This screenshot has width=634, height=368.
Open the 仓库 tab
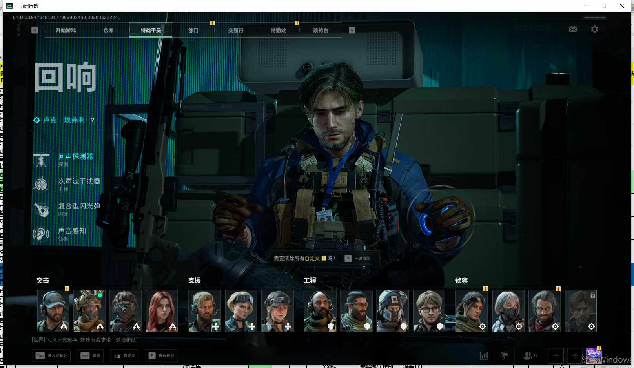point(108,30)
